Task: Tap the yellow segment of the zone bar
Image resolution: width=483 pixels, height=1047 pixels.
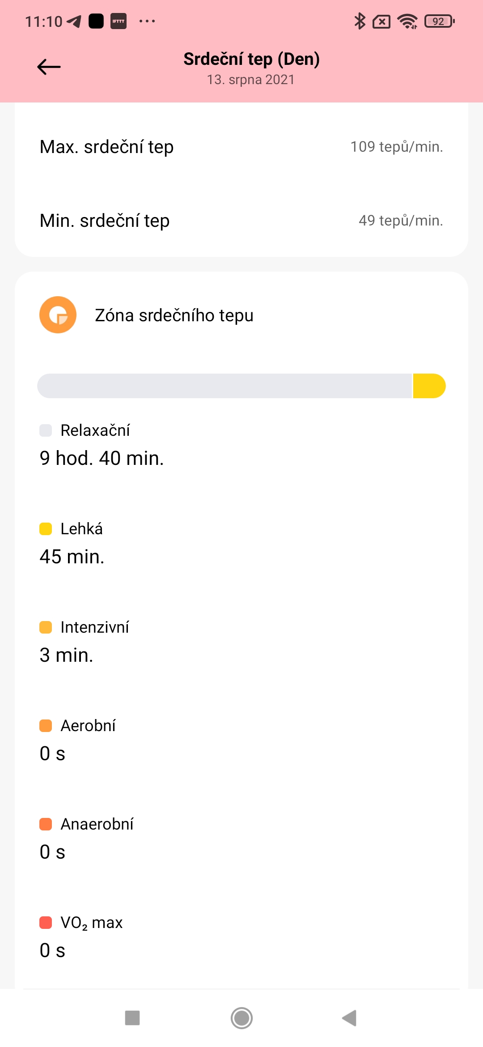Action: point(428,386)
